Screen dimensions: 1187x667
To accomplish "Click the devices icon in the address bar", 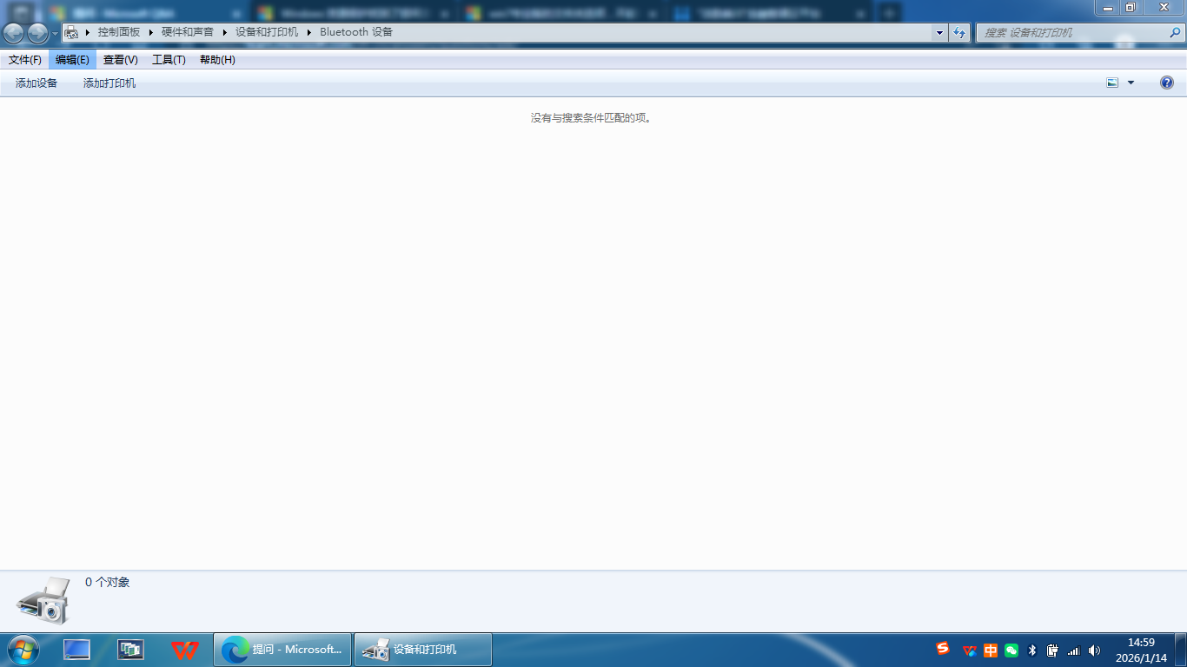I will coord(72,32).
